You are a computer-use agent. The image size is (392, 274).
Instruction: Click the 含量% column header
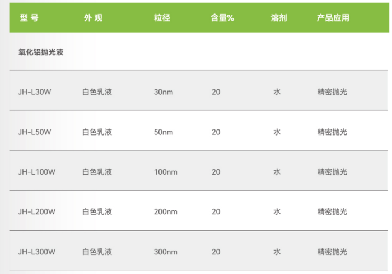click(222, 17)
